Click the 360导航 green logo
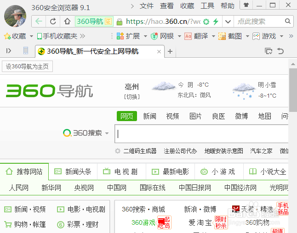 coord(50,91)
